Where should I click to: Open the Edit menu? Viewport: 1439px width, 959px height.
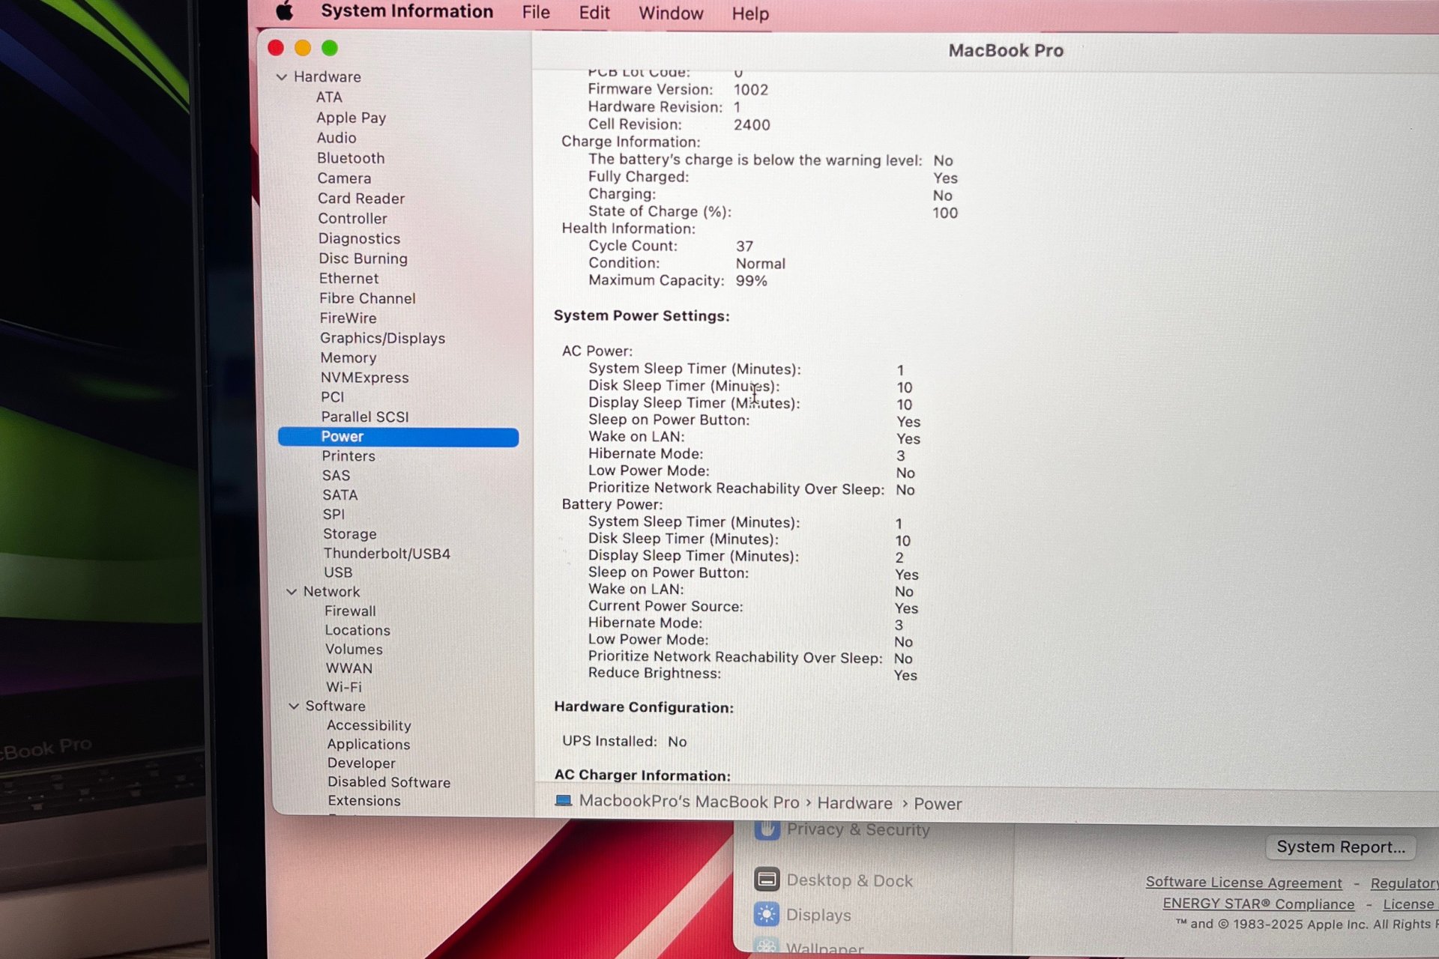[594, 13]
